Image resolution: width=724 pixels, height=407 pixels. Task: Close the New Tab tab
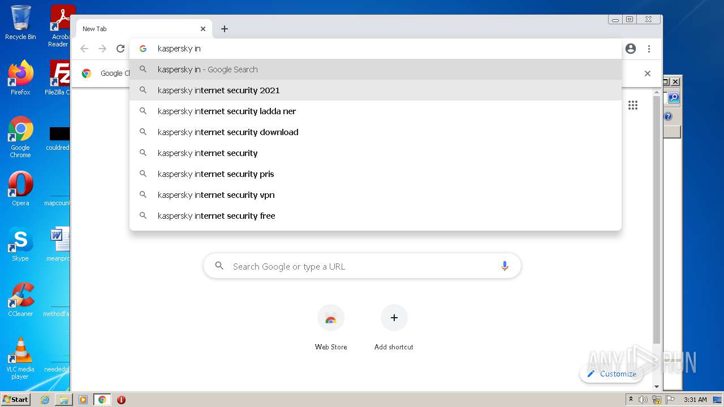point(203,29)
